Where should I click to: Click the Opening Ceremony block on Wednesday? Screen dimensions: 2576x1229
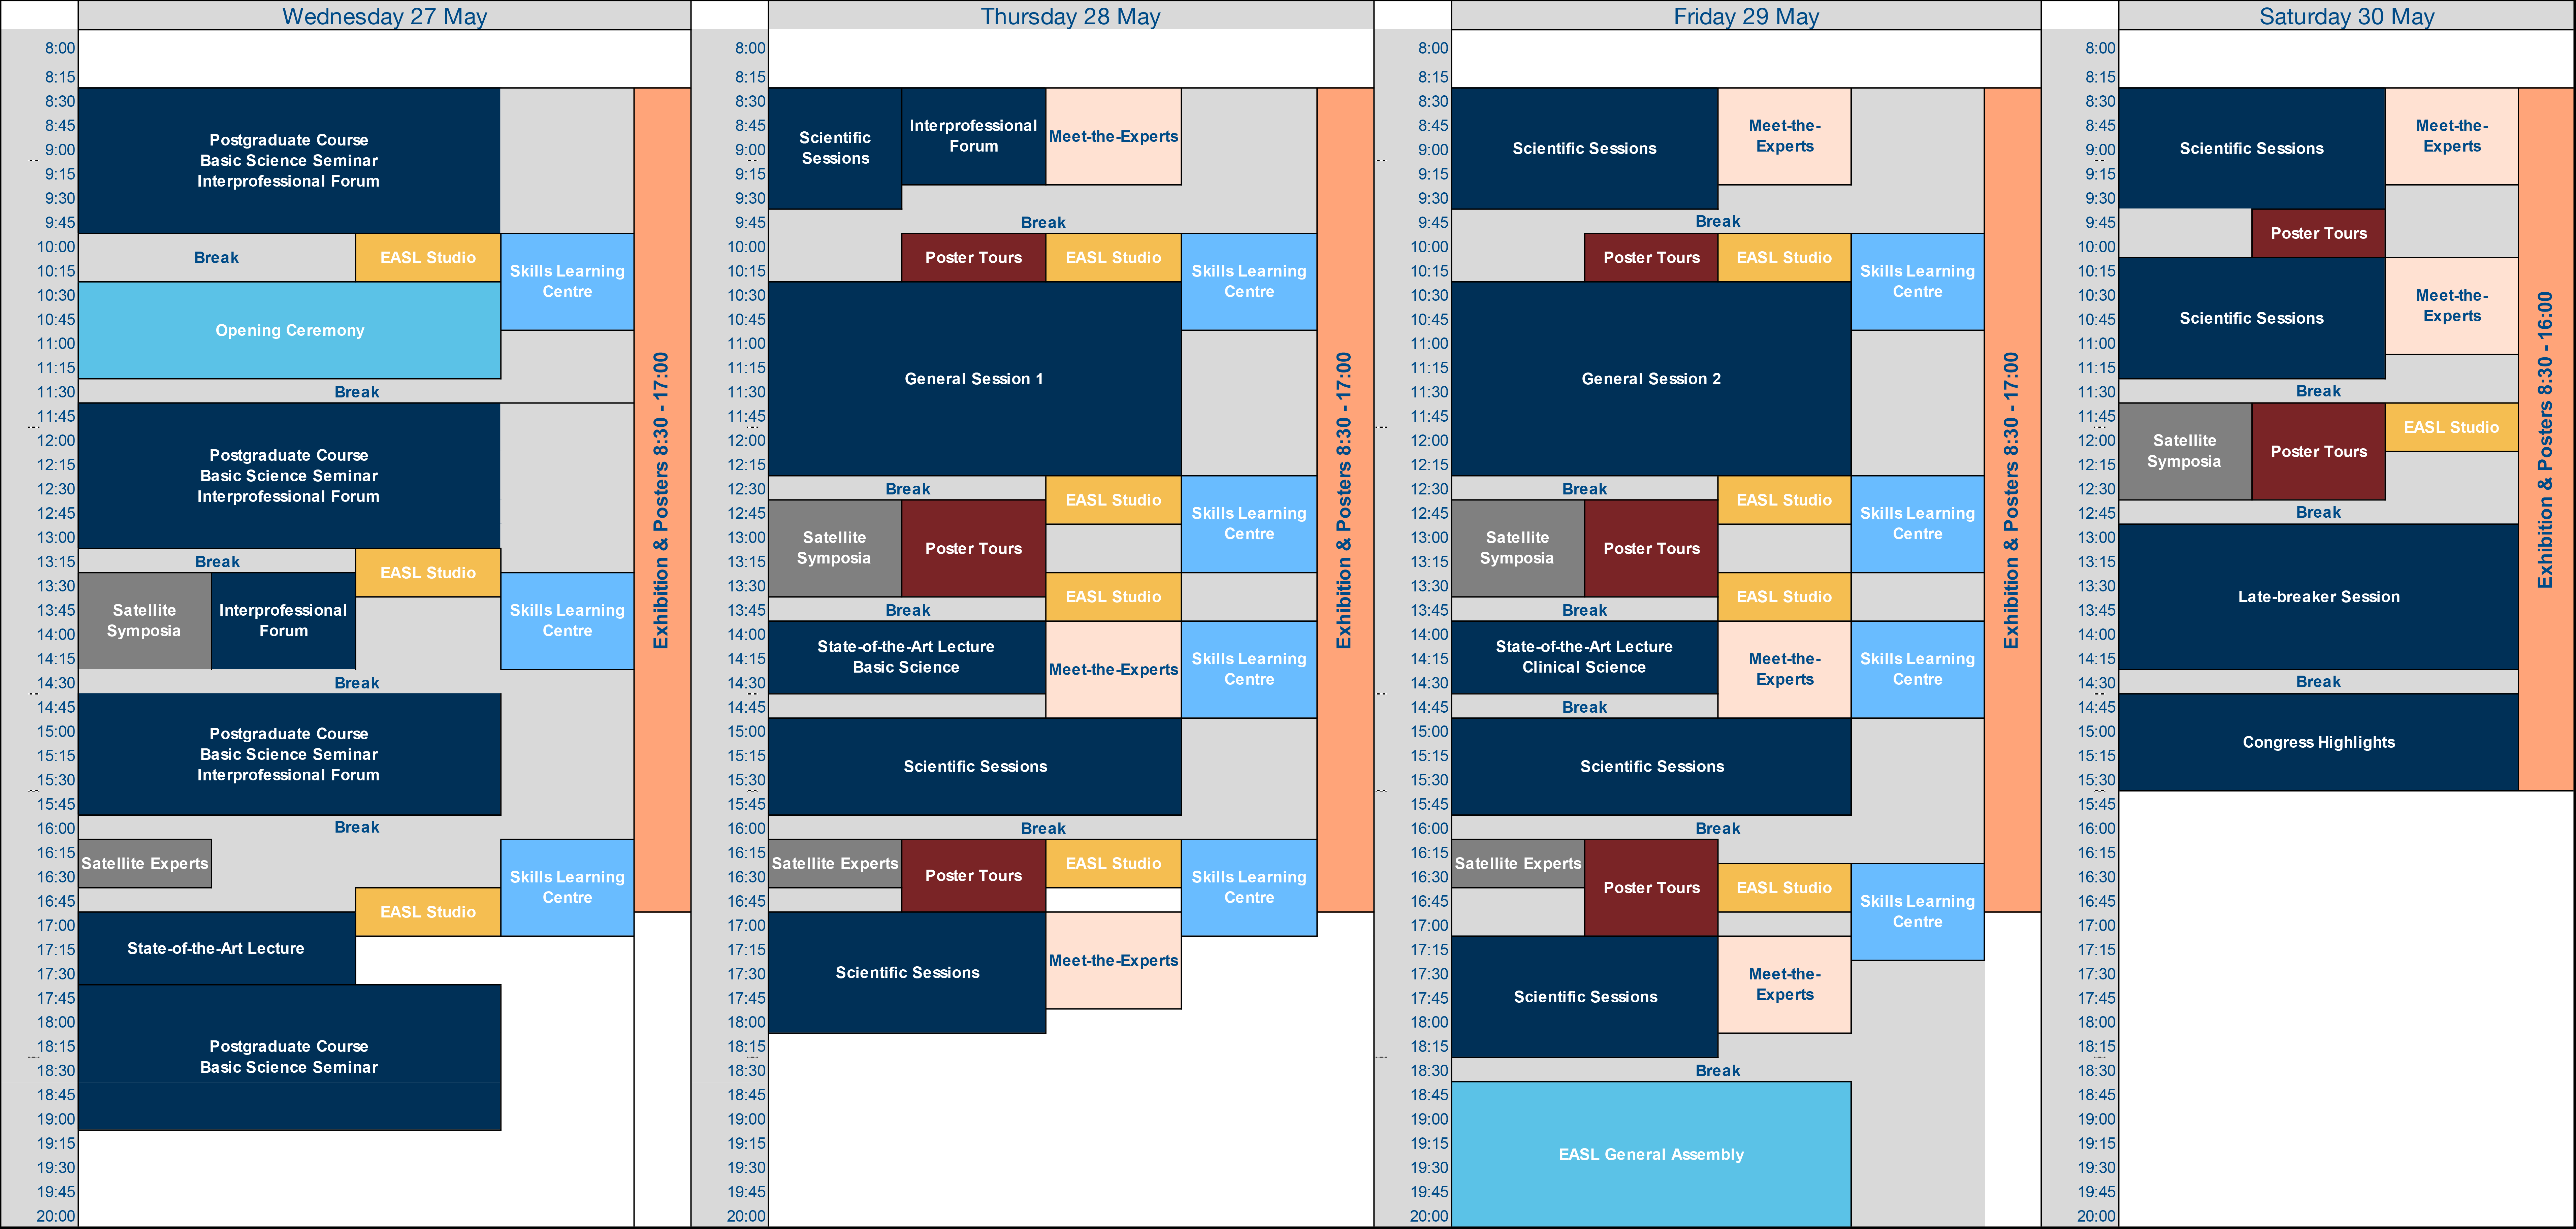(x=289, y=330)
